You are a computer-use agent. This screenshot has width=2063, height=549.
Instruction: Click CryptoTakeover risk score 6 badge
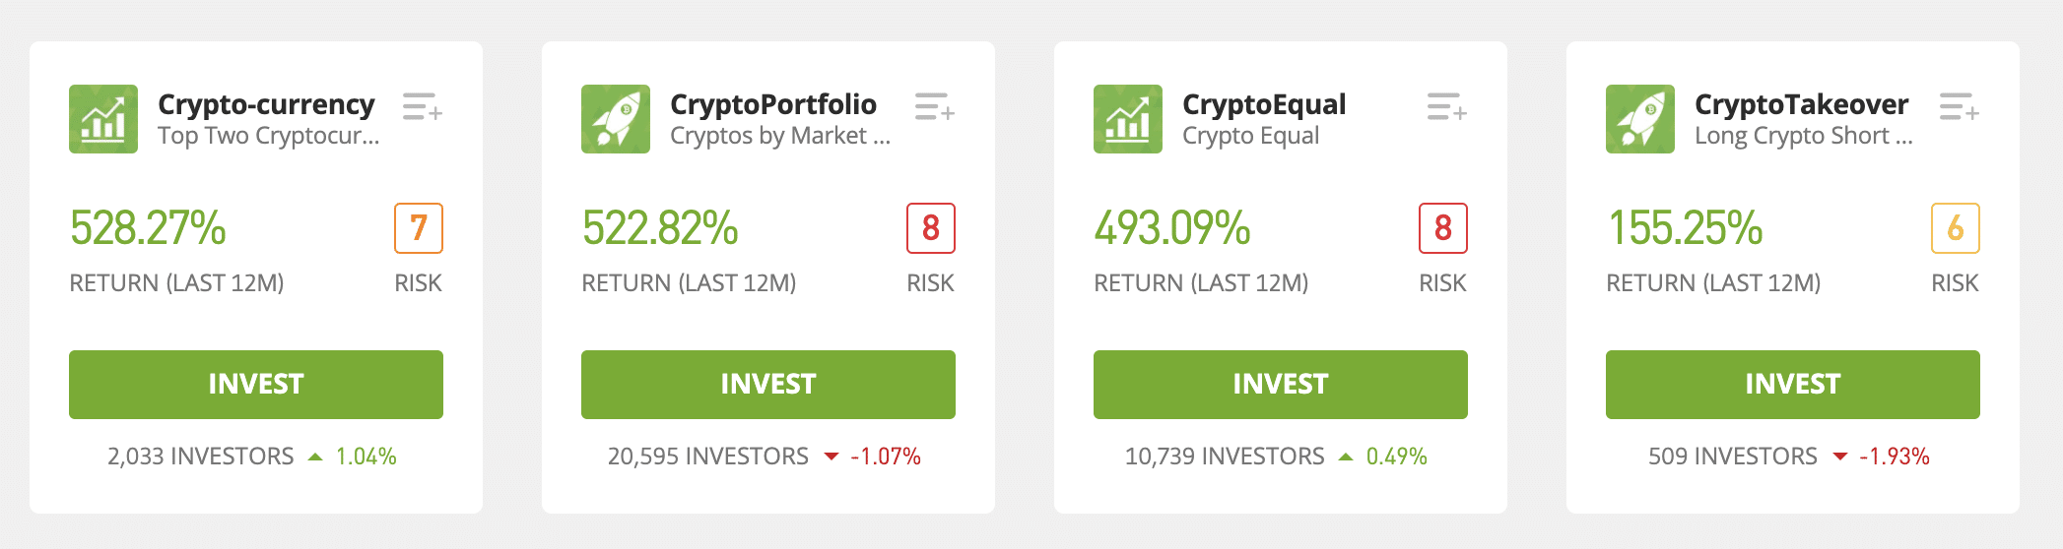coord(1956,228)
